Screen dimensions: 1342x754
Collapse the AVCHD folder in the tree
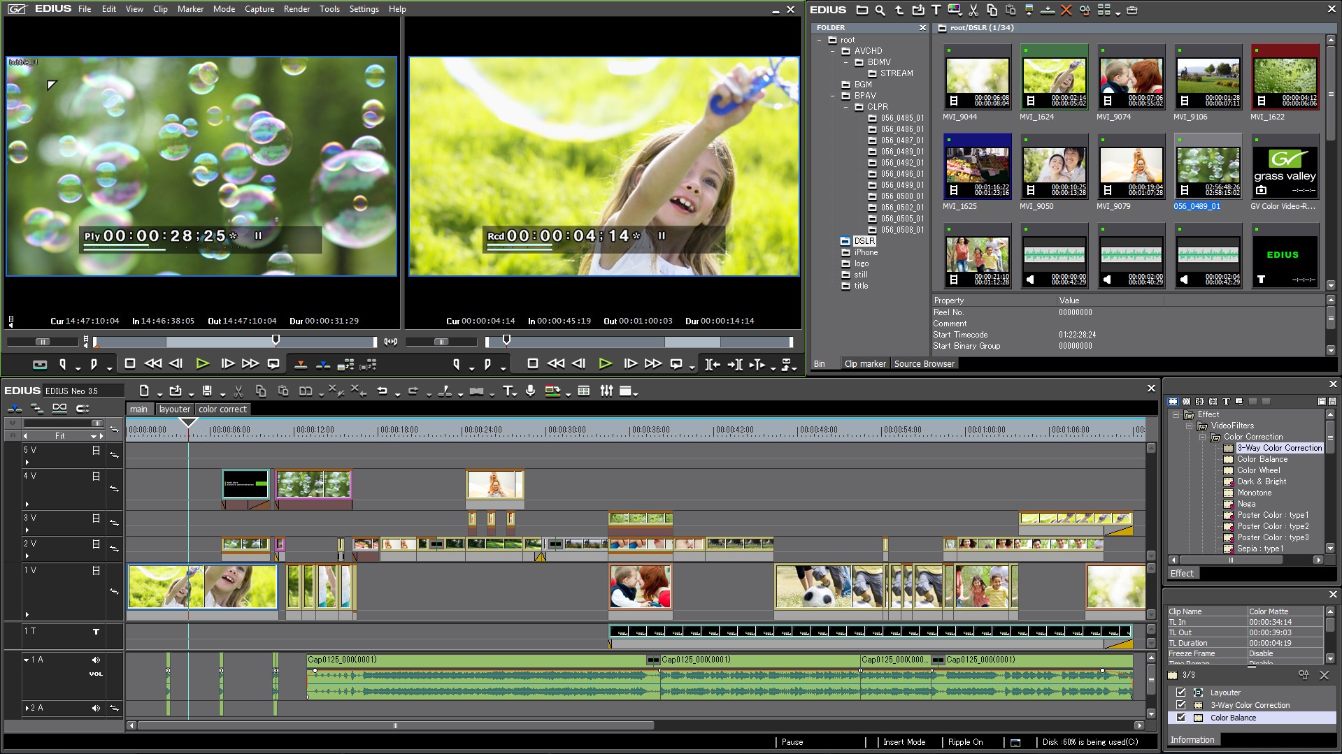click(x=832, y=51)
